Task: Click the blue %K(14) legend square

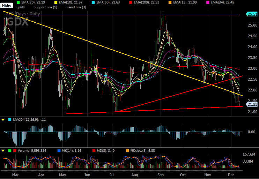Action: 59,151
